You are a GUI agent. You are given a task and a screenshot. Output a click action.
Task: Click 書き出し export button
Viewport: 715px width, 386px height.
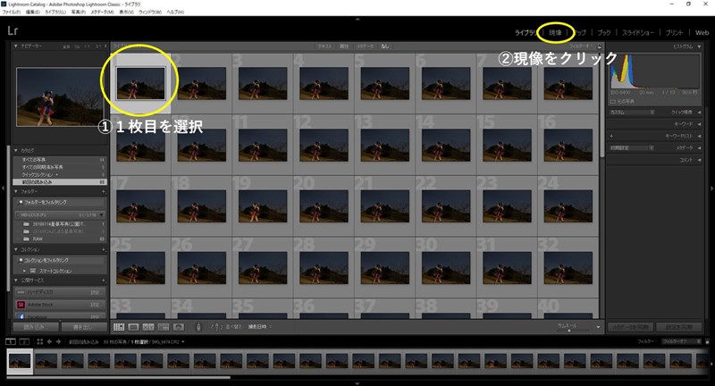[x=83, y=327]
